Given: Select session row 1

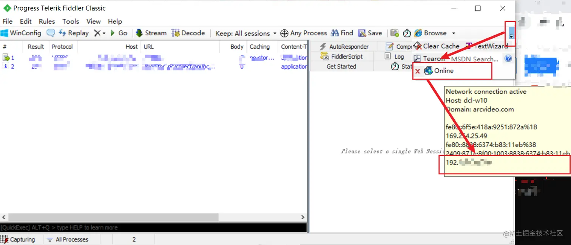Looking at the screenshot, I should (154, 58).
